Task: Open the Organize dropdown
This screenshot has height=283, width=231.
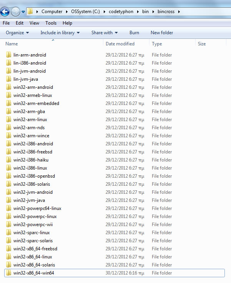Action: [17, 33]
